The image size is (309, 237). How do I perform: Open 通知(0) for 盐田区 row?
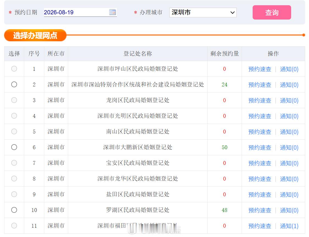point(289,195)
